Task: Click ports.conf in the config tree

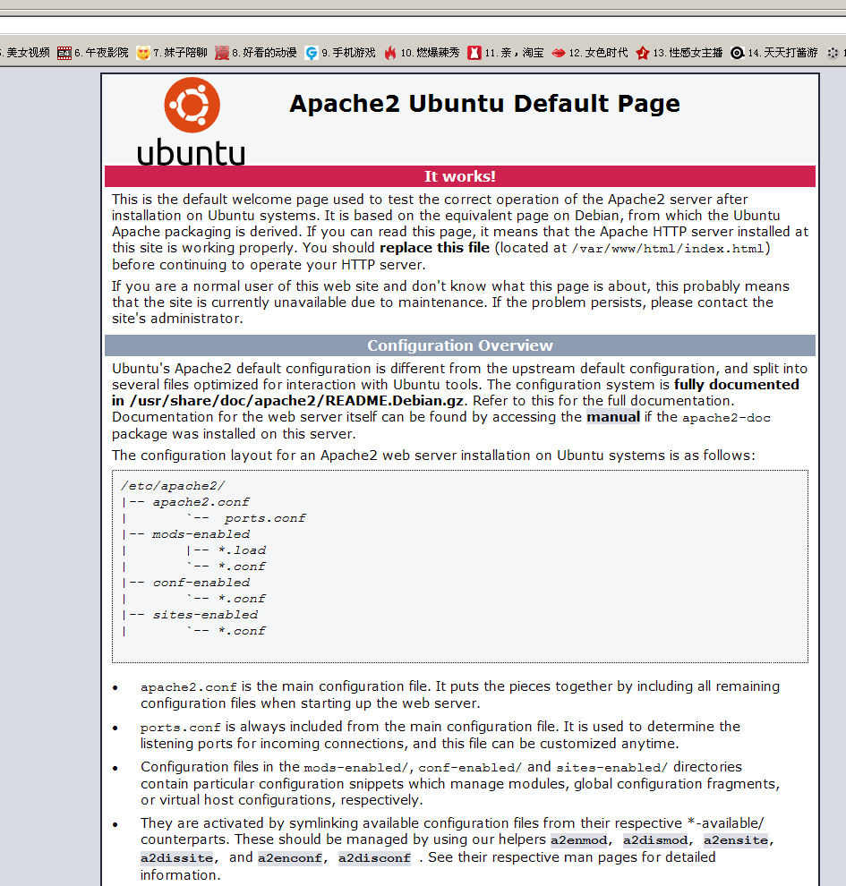Action: tap(265, 518)
